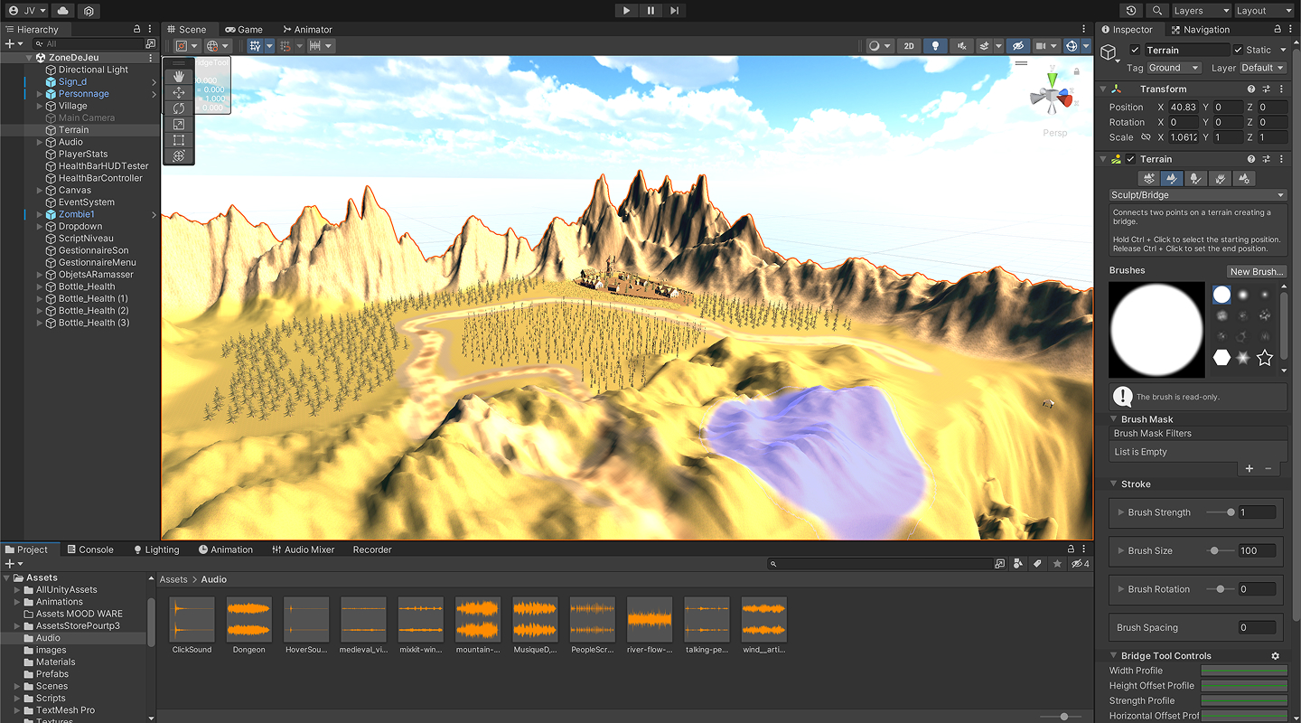Select the Paint Trees terrain tool
This screenshot has height=723, width=1301.
pos(1197,179)
